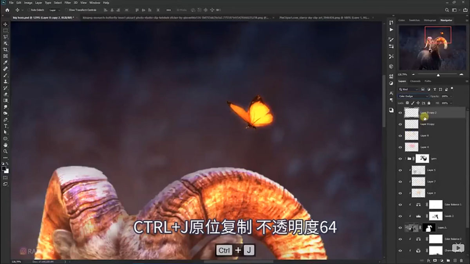The image size is (470, 264).
Task: Select the filter by adjustment layers icon
Action: 429,89
